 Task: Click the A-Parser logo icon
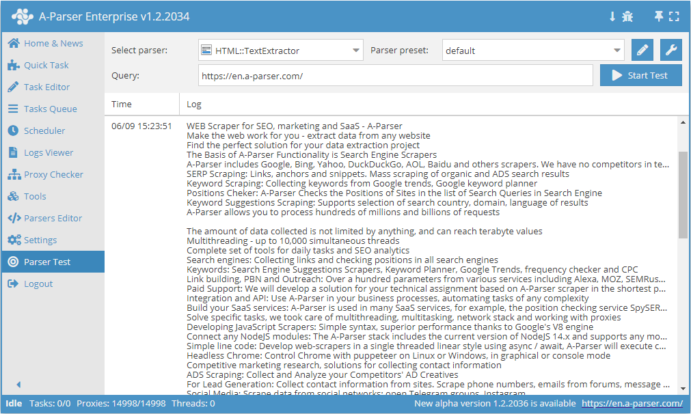(23, 16)
